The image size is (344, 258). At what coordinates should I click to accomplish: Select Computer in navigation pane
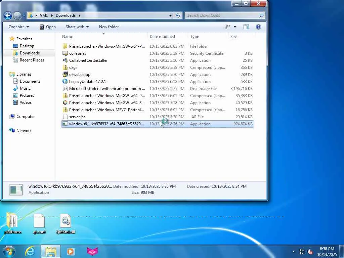point(22,117)
